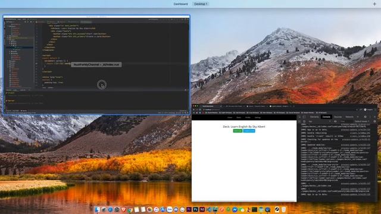
Task: Launch Adobe Photoshop from Dock
Action: click(196, 209)
